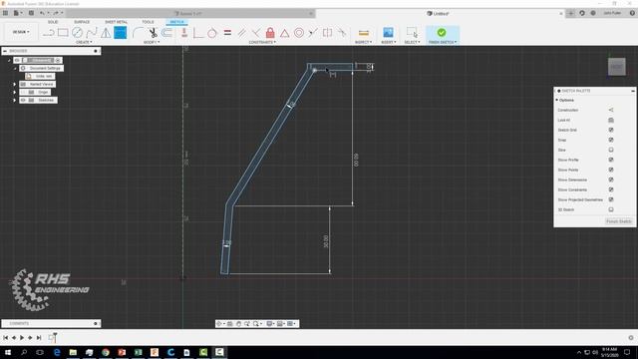Collapse the Document Settings tree node

(15, 69)
